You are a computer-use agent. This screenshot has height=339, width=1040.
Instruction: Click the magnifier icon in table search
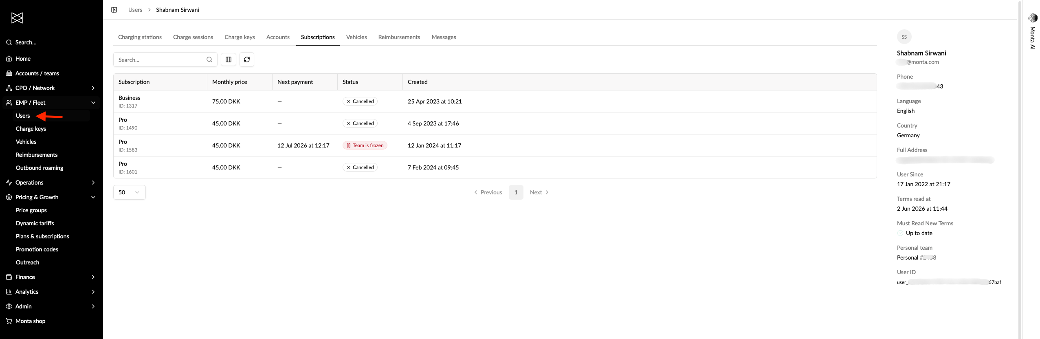click(x=209, y=59)
